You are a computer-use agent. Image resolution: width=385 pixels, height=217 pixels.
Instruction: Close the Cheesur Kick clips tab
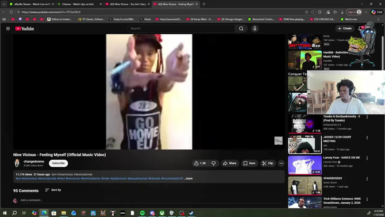pos(101,4)
